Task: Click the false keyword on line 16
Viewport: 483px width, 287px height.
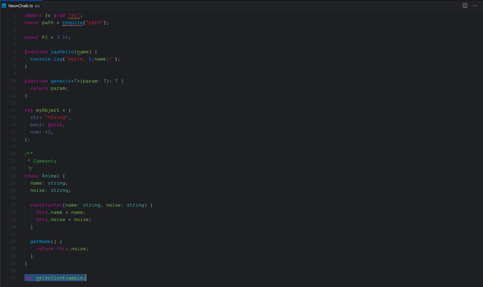Action: click(55, 124)
